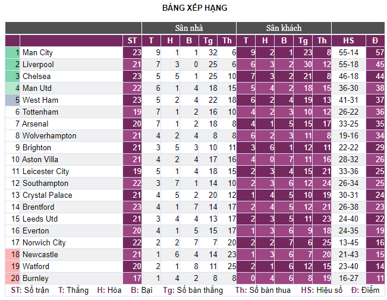Click the West Ham 41-31 cell

(348, 100)
